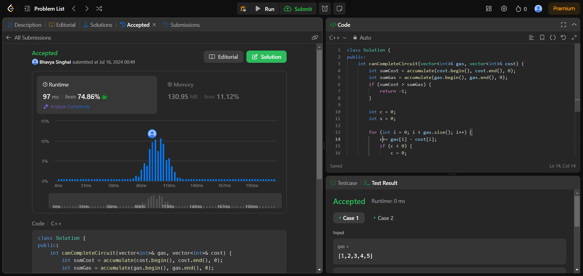
Task: Click the Ln 14, Col 14 indicator
Action: coord(562,166)
